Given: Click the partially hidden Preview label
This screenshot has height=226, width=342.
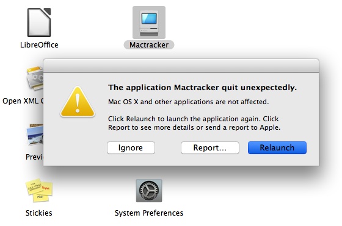Looking at the screenshot, I should (x=34, y=157).
